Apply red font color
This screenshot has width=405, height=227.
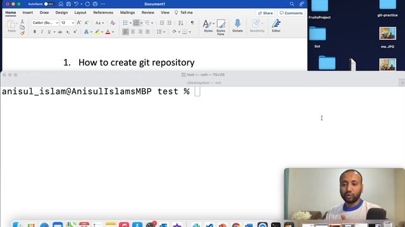point(108,32)
